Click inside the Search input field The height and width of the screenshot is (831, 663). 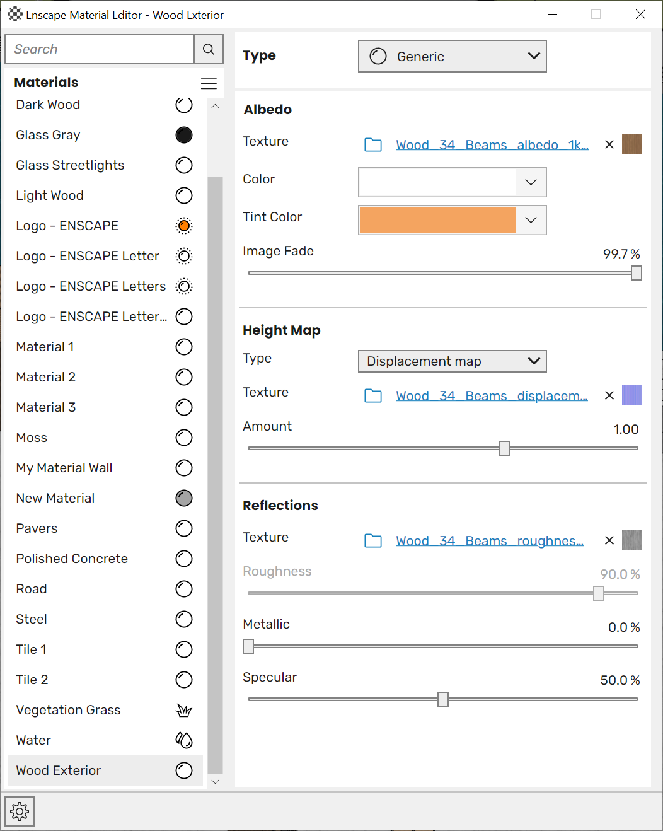pyautogui.click(x=99, y=49)
